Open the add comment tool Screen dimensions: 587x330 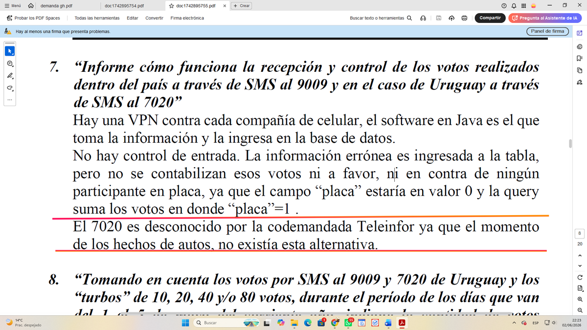[10, 64]
